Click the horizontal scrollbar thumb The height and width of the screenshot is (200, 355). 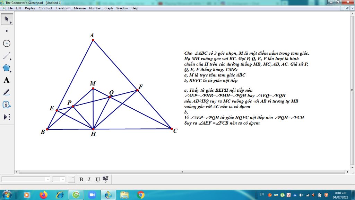coord(182,172)
